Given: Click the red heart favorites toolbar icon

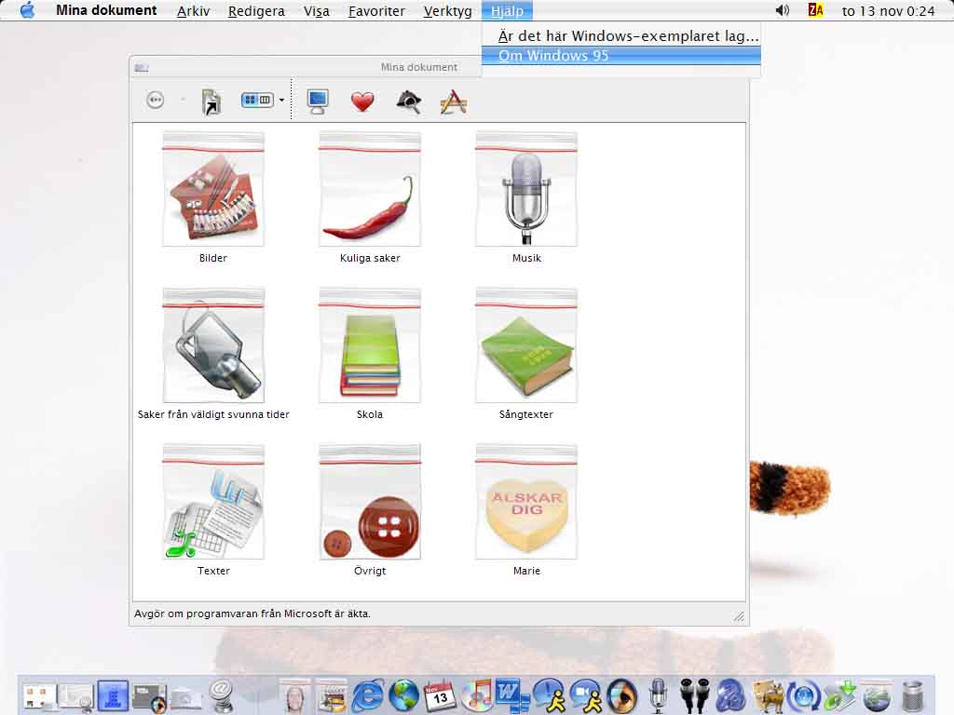Looking at the screenshot, I should tap(362, 101).
